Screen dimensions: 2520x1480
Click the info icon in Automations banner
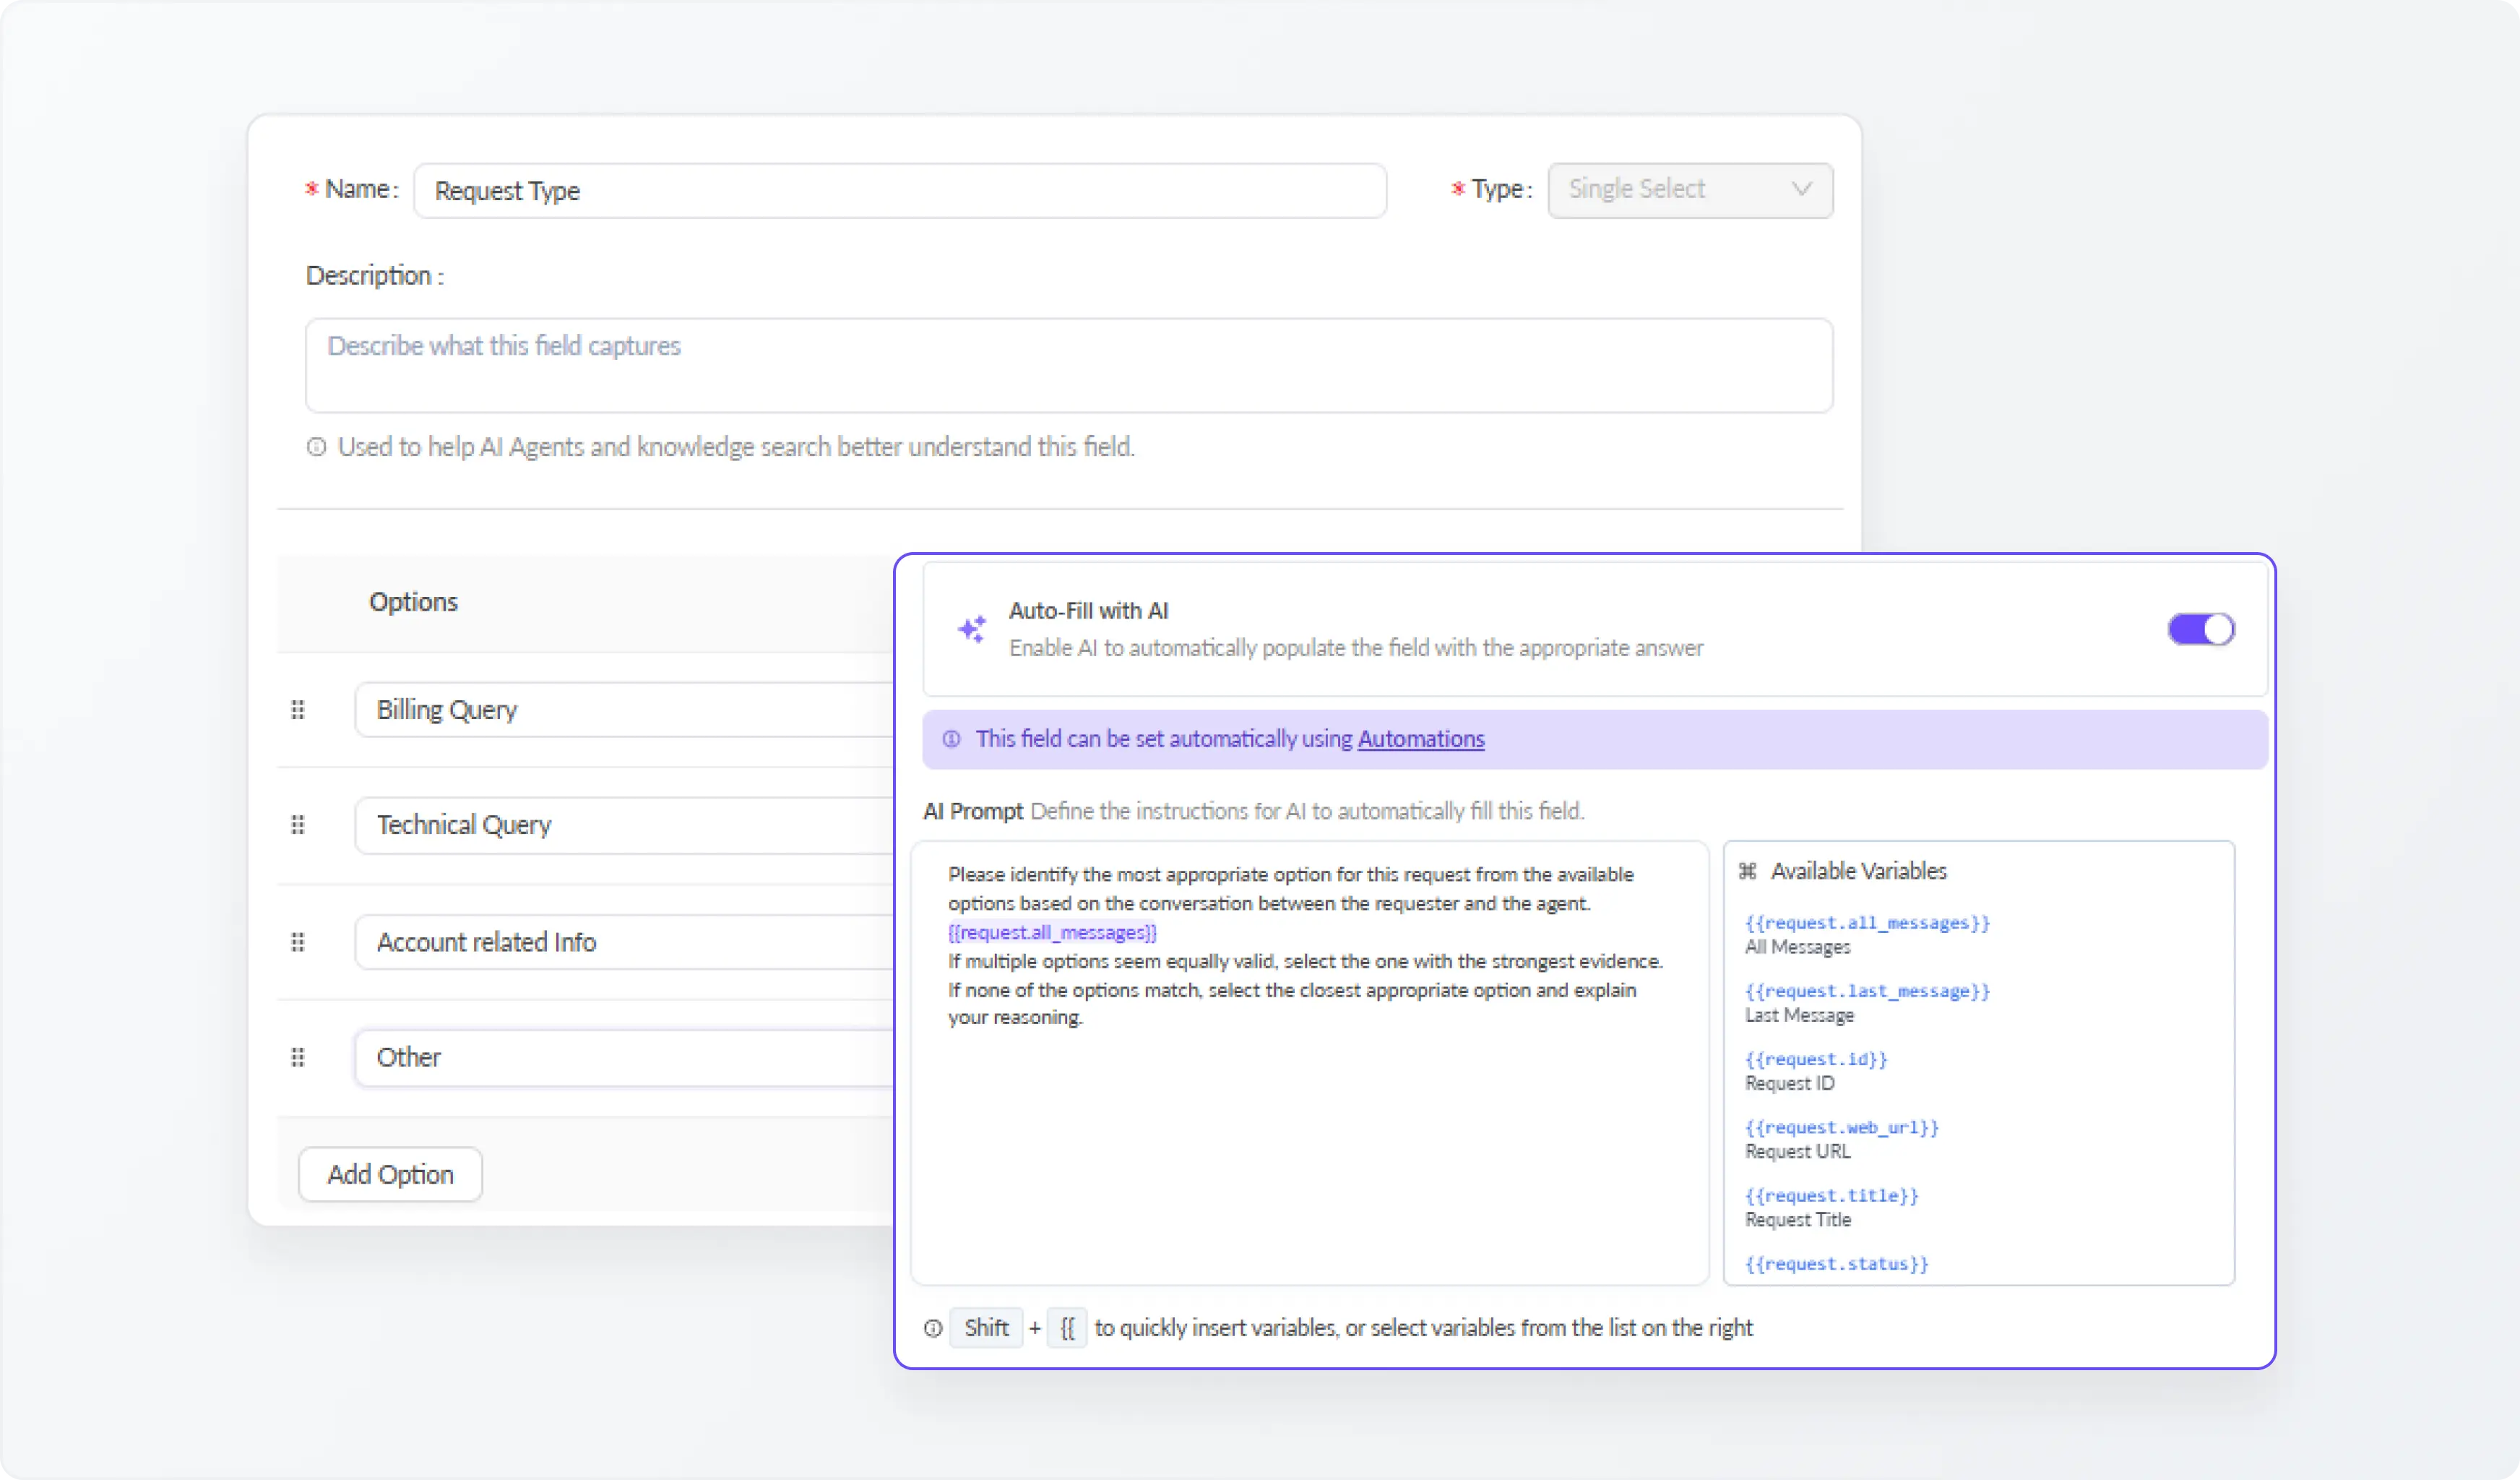pyautogui.click(x=952, y=739)
